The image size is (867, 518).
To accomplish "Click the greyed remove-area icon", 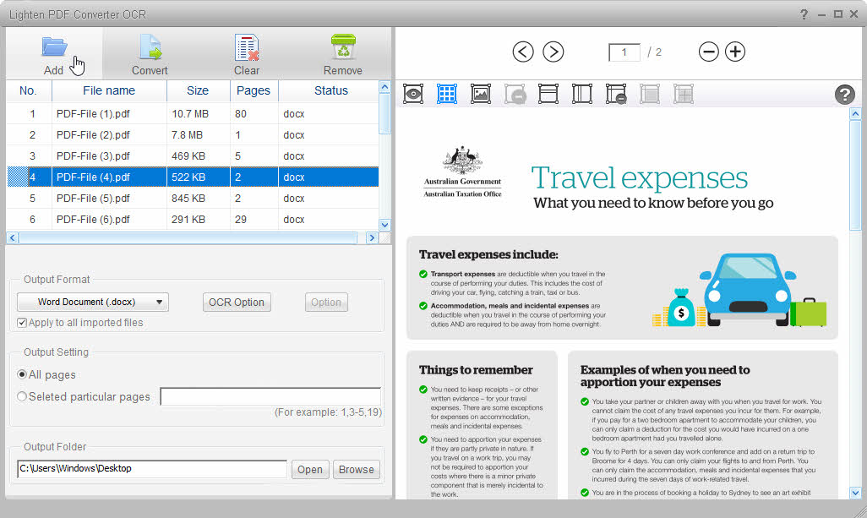I will (515, 94).
